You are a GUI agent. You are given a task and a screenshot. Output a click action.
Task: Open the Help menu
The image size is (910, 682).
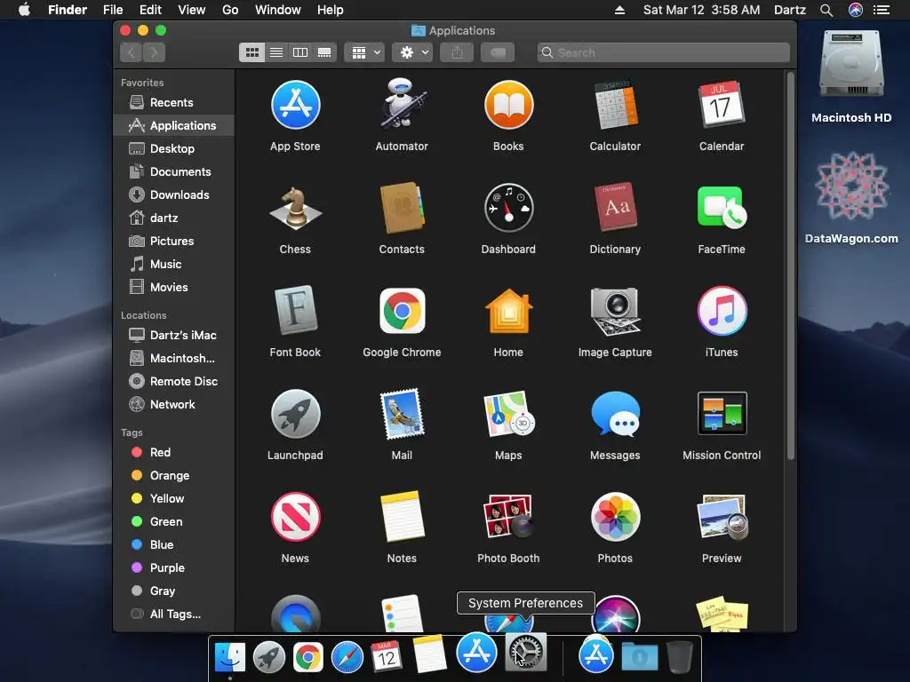pyautogui.click(x=331, y=10)
